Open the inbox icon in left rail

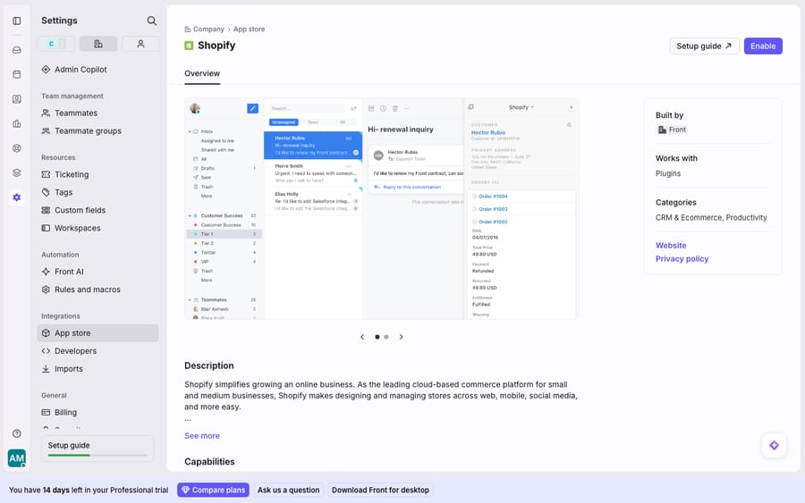tap(17, 50)
